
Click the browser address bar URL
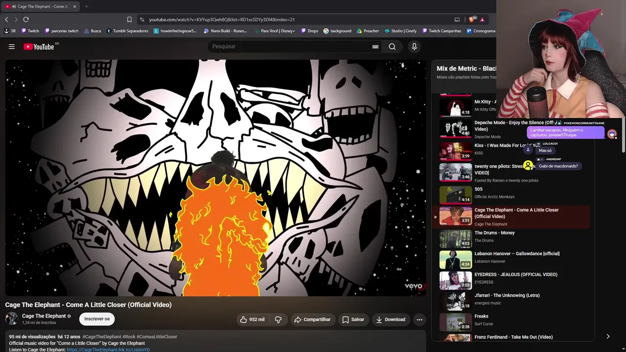tap(222, 20)
